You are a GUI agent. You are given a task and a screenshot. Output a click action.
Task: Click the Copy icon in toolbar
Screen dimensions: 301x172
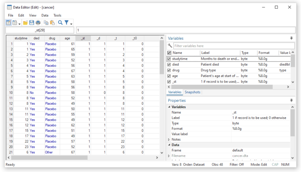(46, 23)
